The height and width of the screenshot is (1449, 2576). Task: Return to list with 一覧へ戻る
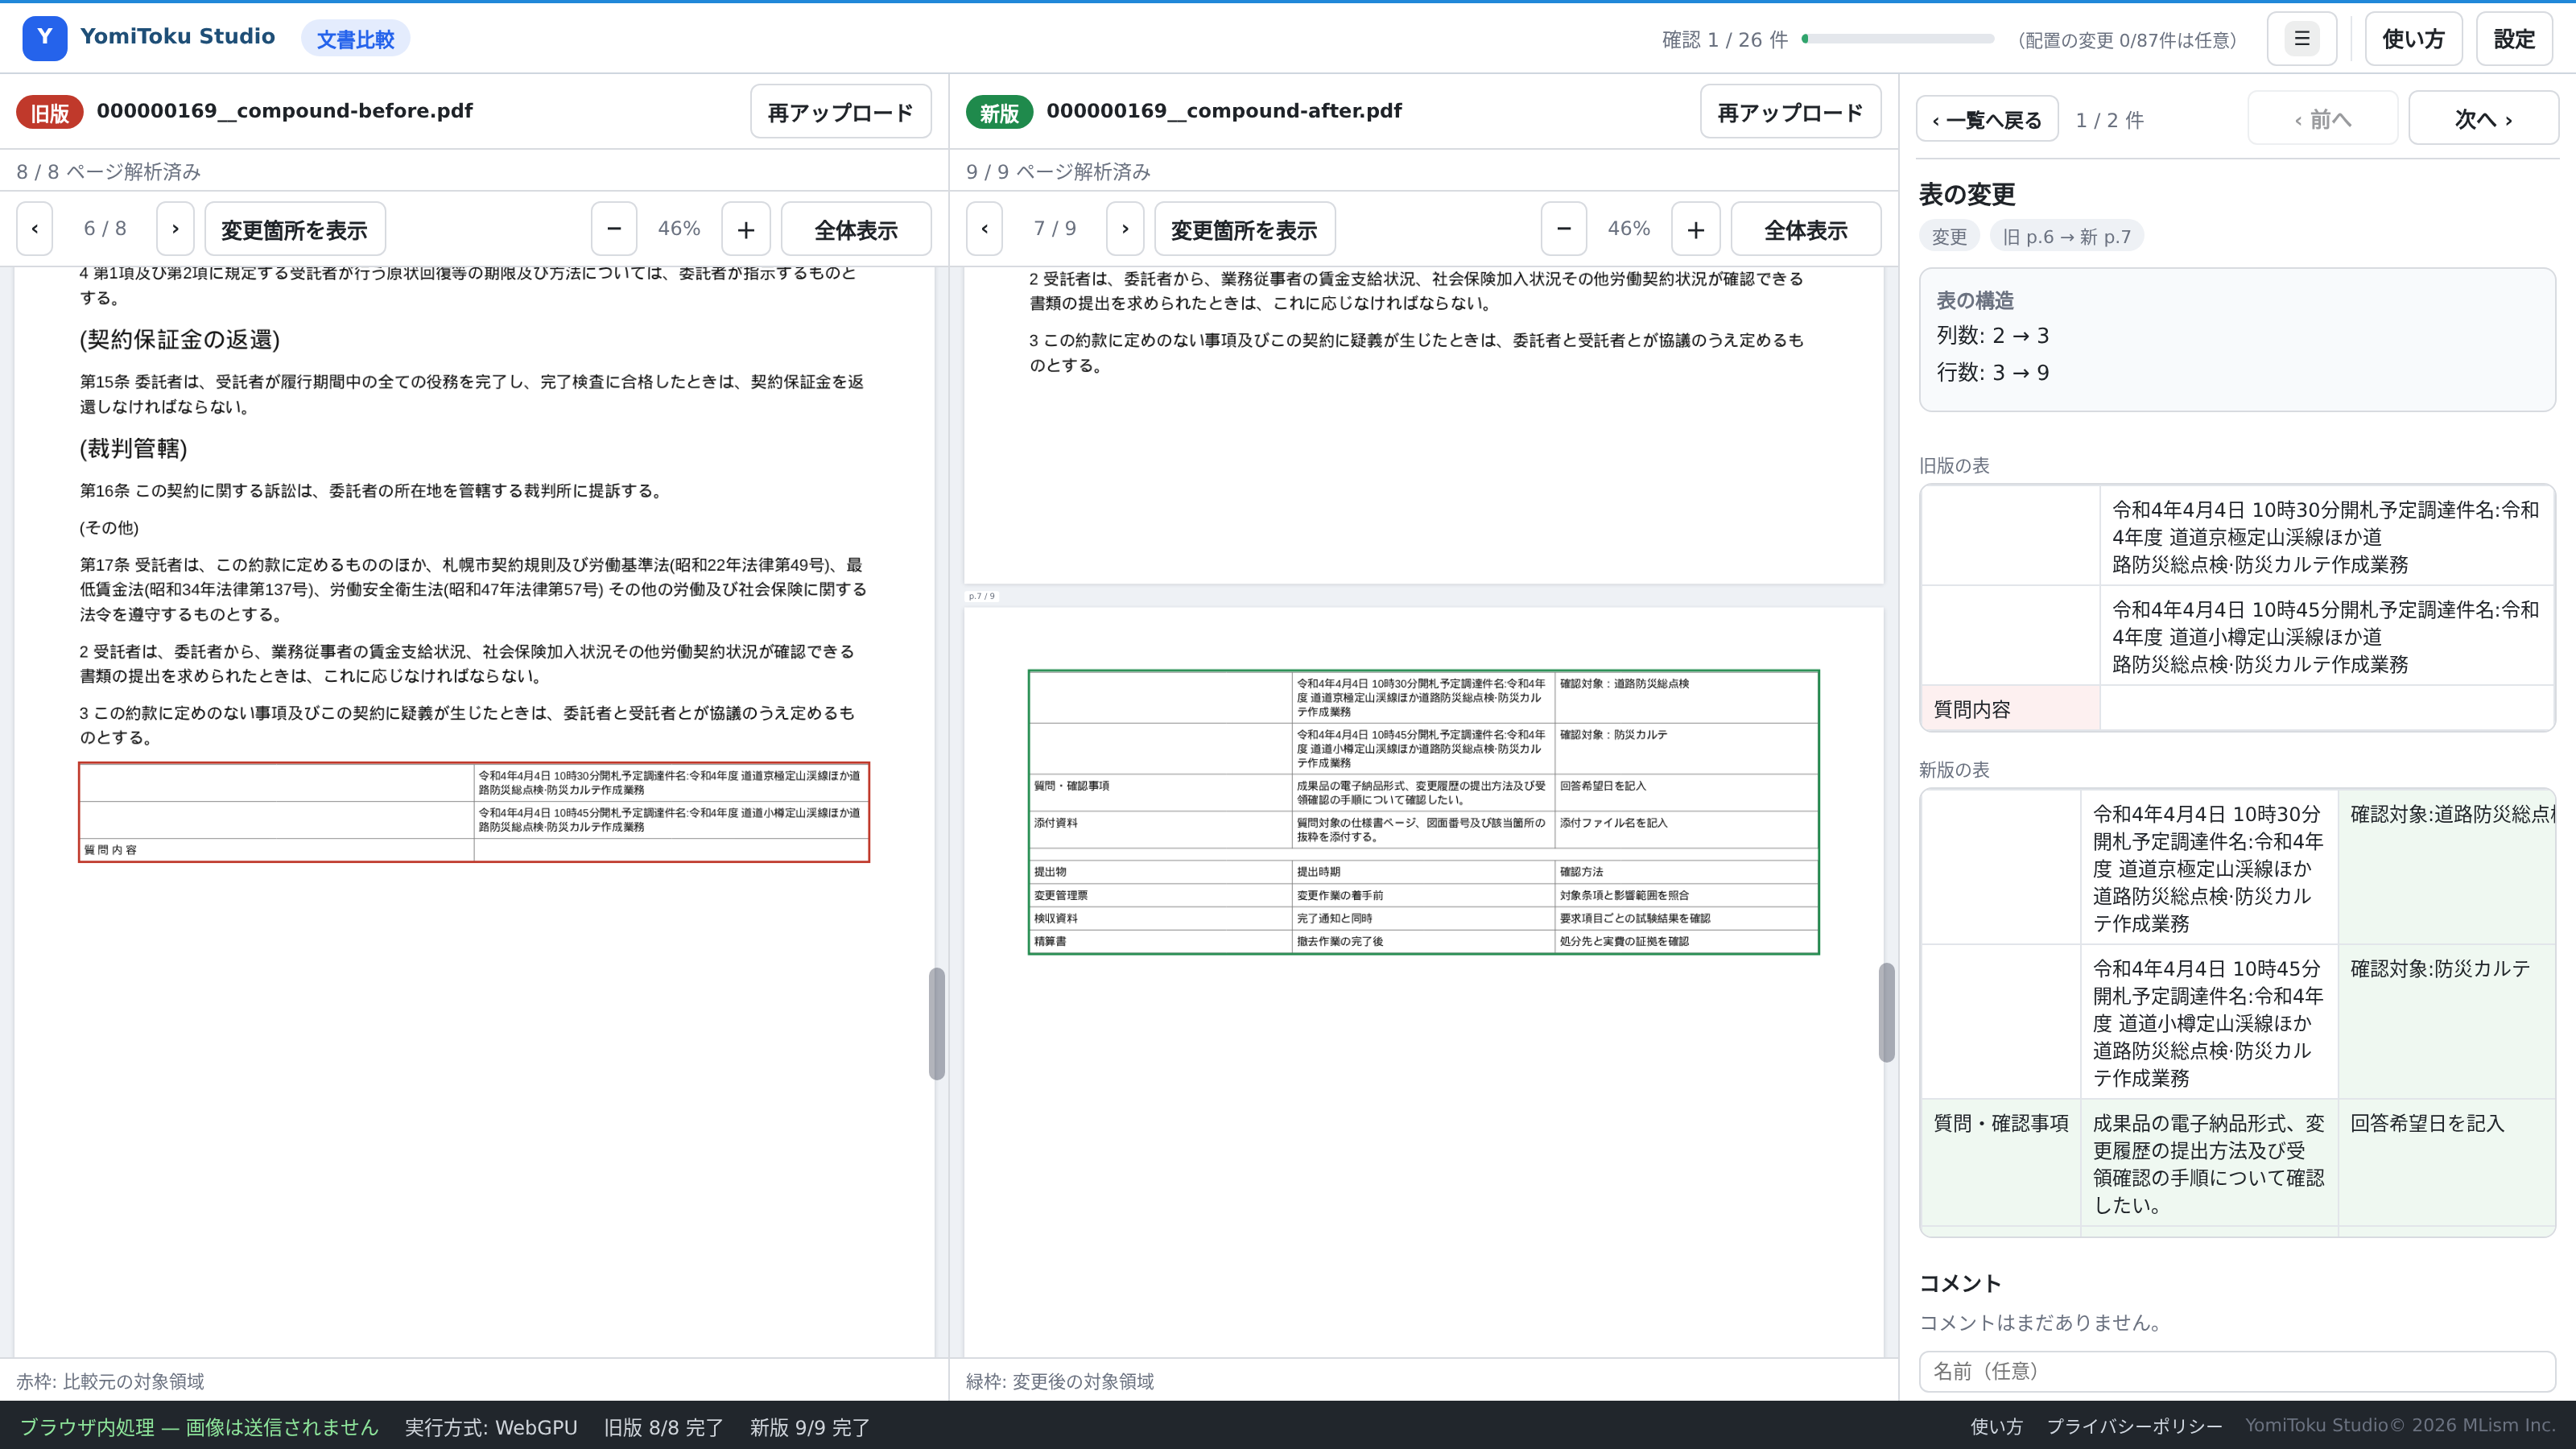click(x=1987, y=119)
